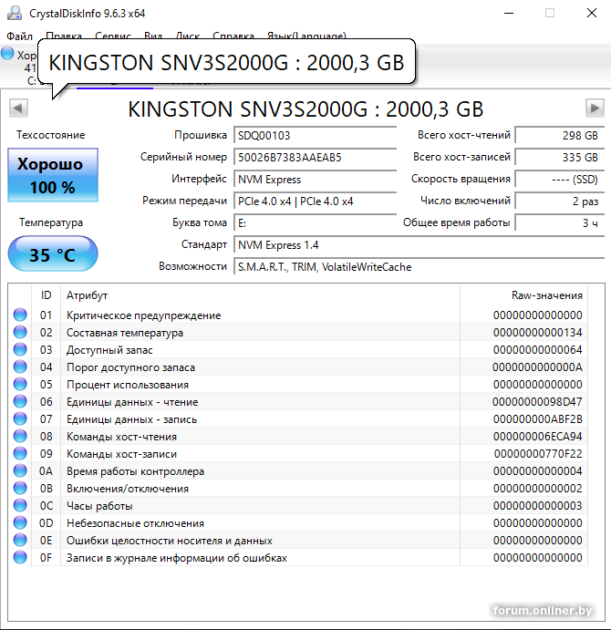611x630 pixels.
Task: Open the Язык(Language) menu
Action: [306, 36]
